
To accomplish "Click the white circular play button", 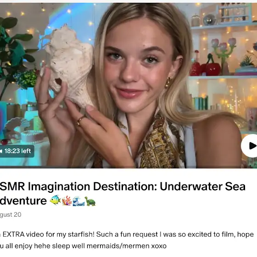I will click(x=249, y=146).
